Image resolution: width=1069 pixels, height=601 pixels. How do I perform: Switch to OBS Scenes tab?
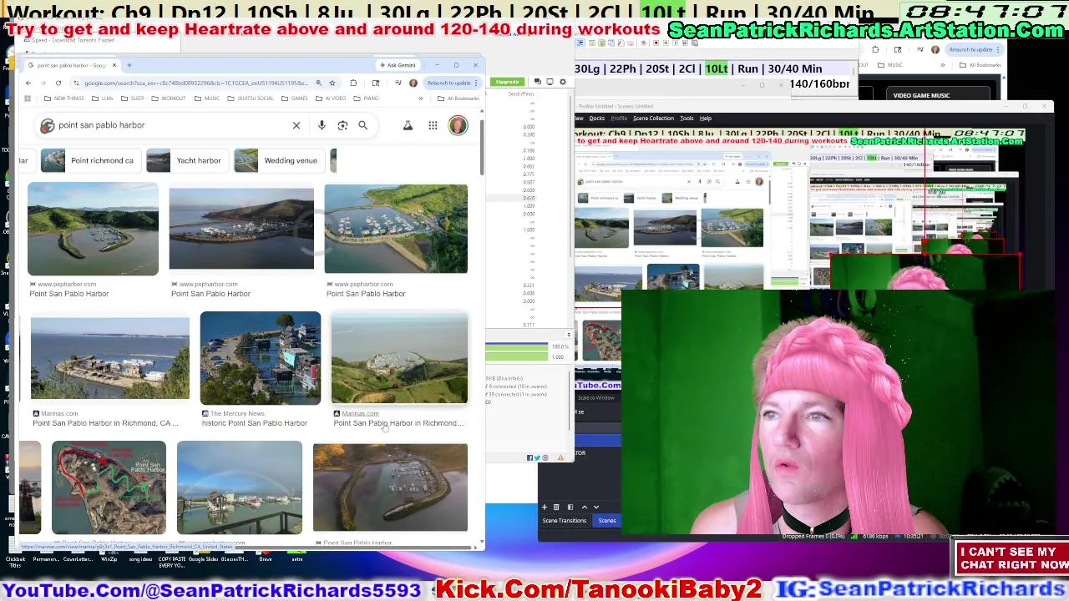coord(607,521)
